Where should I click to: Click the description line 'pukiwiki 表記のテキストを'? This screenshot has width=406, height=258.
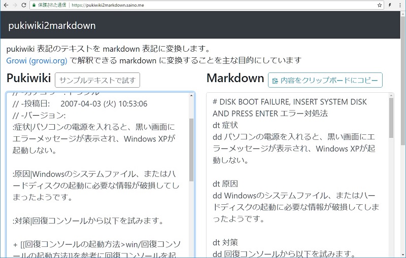[x=108, y=49]
